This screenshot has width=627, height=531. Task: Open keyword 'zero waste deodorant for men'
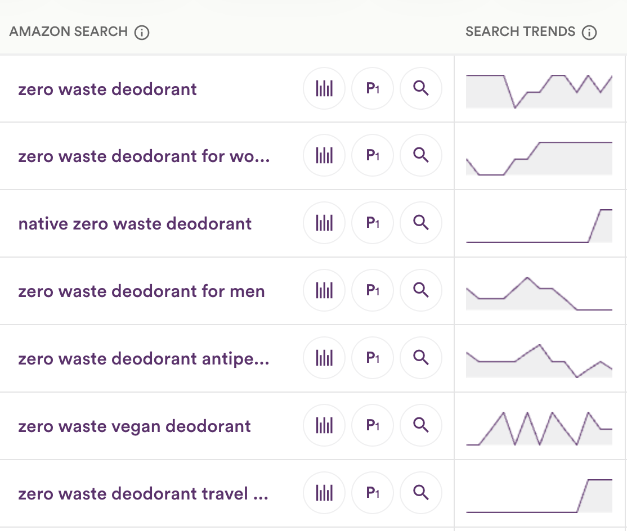[141, 291]
